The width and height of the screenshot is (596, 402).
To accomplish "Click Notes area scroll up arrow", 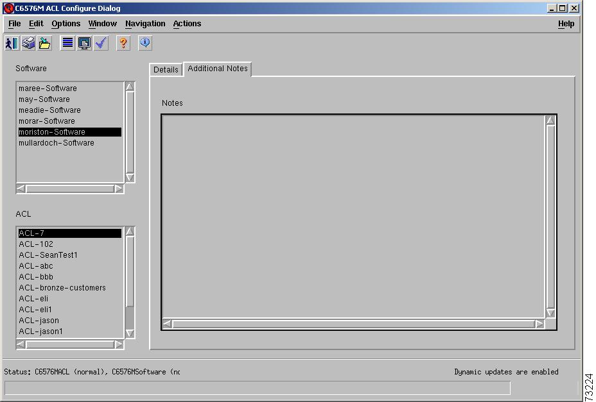I will coord(550,121).
